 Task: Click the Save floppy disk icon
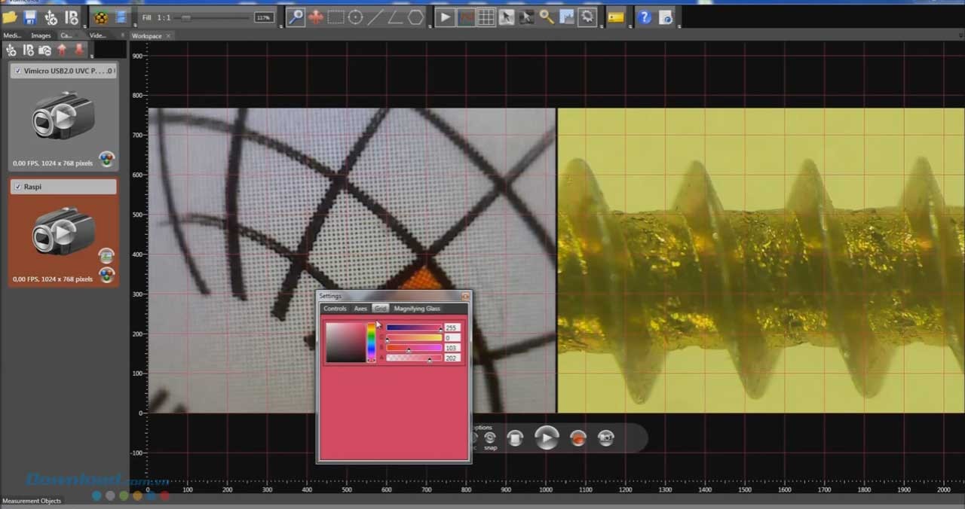(x=30, y=17)
